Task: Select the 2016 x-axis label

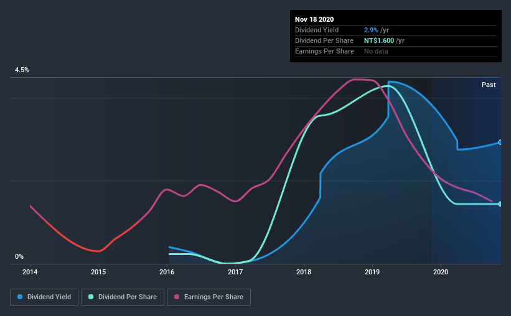Action: (x=167, y=272)
